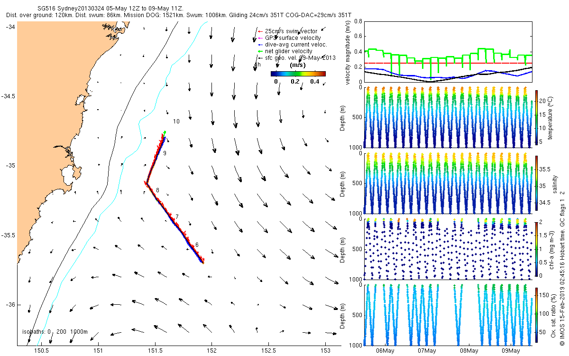The image size is (569, 356).
Task: Select 'dive-avg current veloc.' legend entry
Action: pyautogui.click(x=296, y=45)
